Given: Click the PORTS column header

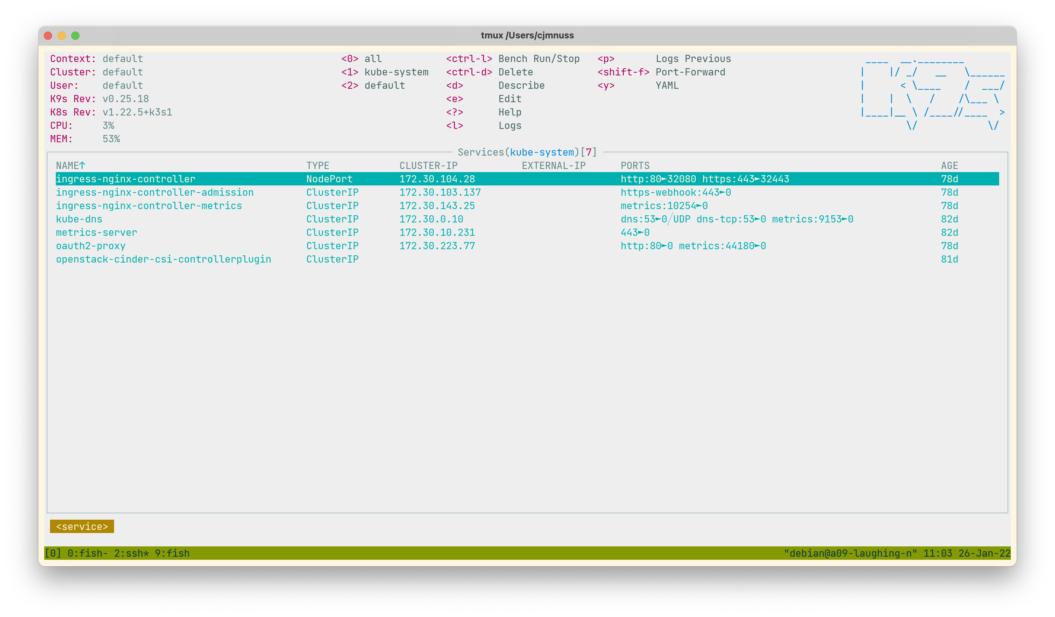Looking at the screenshot, I should (x=635, y=166).
